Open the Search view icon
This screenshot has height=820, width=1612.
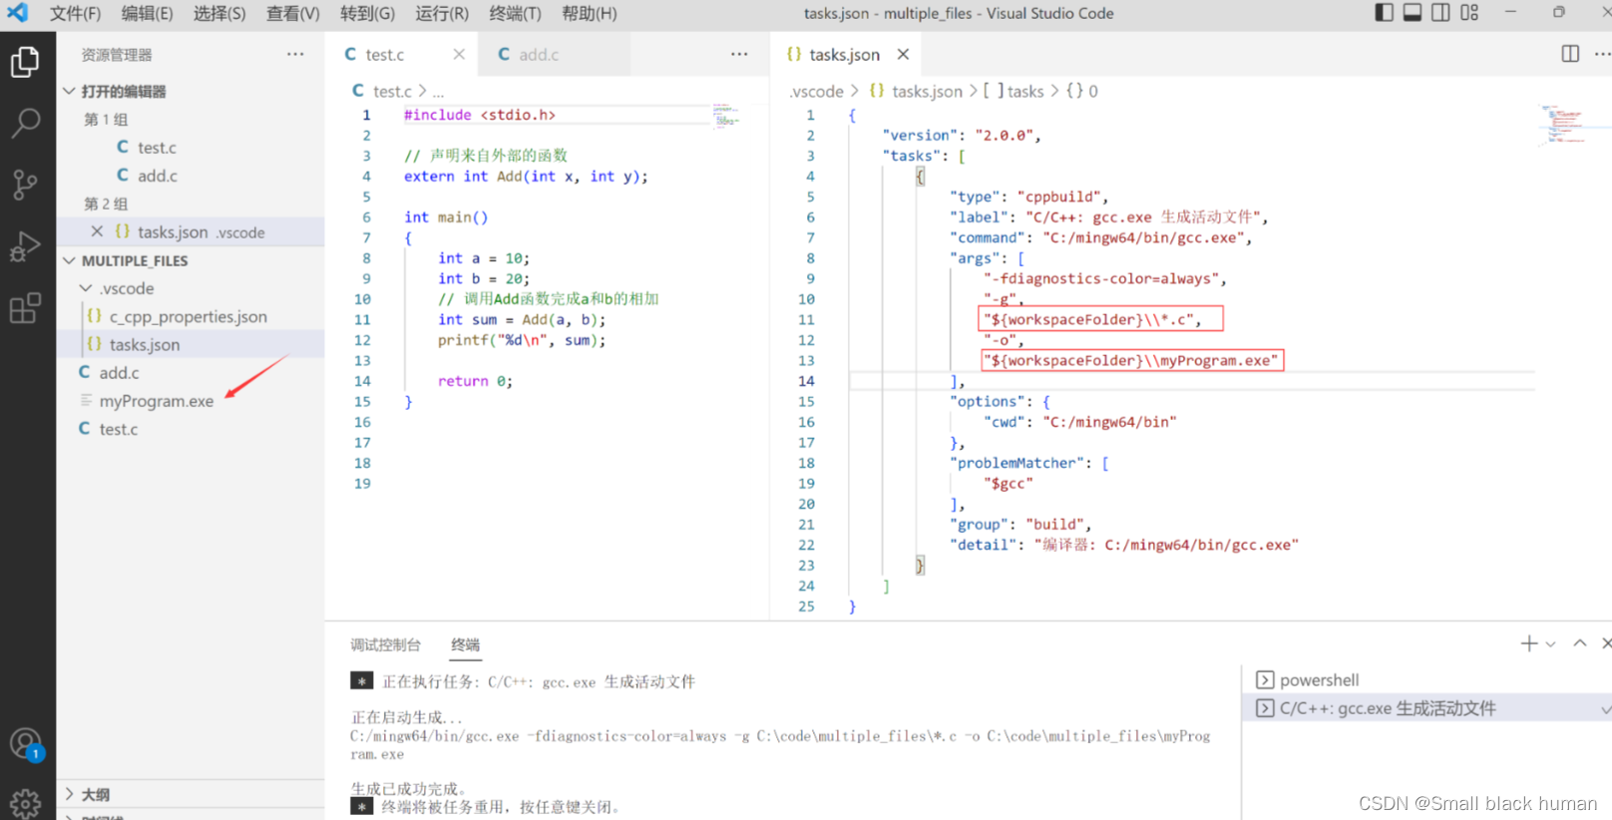coord(25,123)
